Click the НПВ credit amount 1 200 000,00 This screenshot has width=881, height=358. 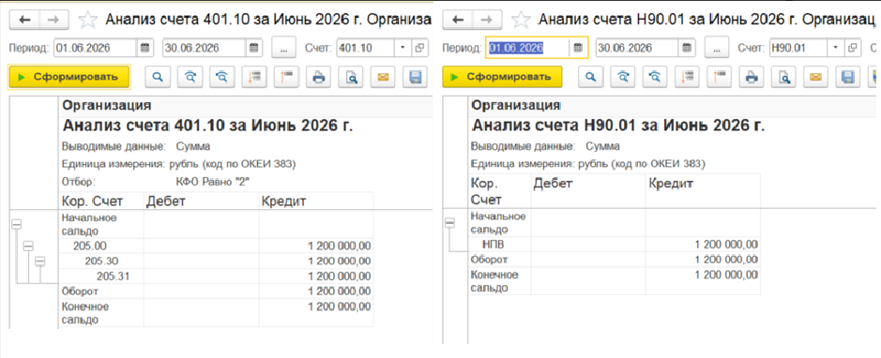(x=726, y=244)
